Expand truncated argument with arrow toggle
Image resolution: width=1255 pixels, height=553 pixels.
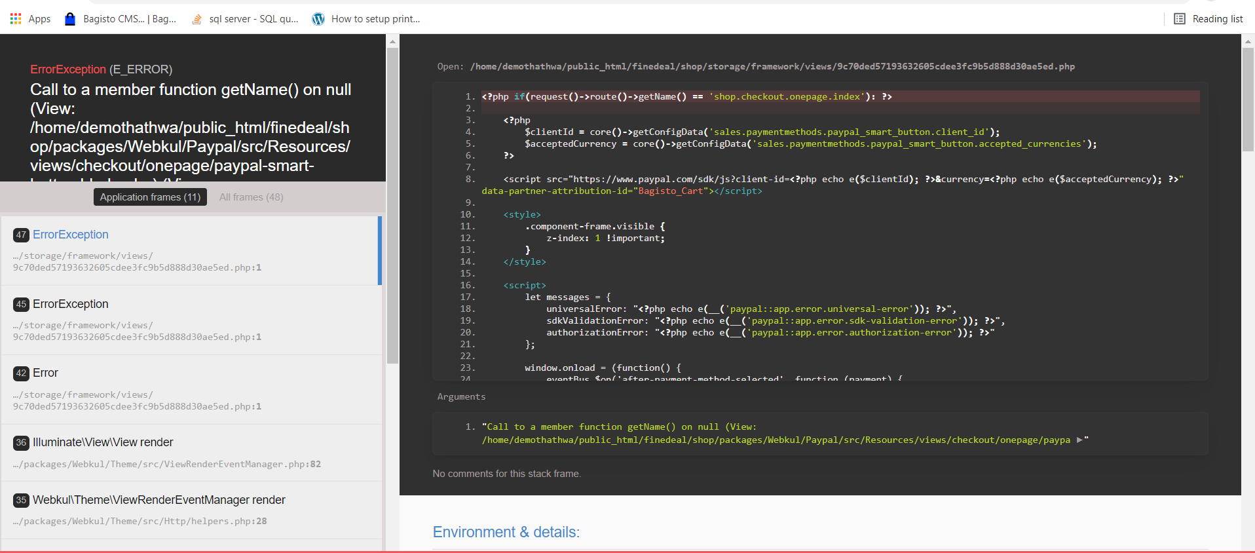[x=1079, y=440]
